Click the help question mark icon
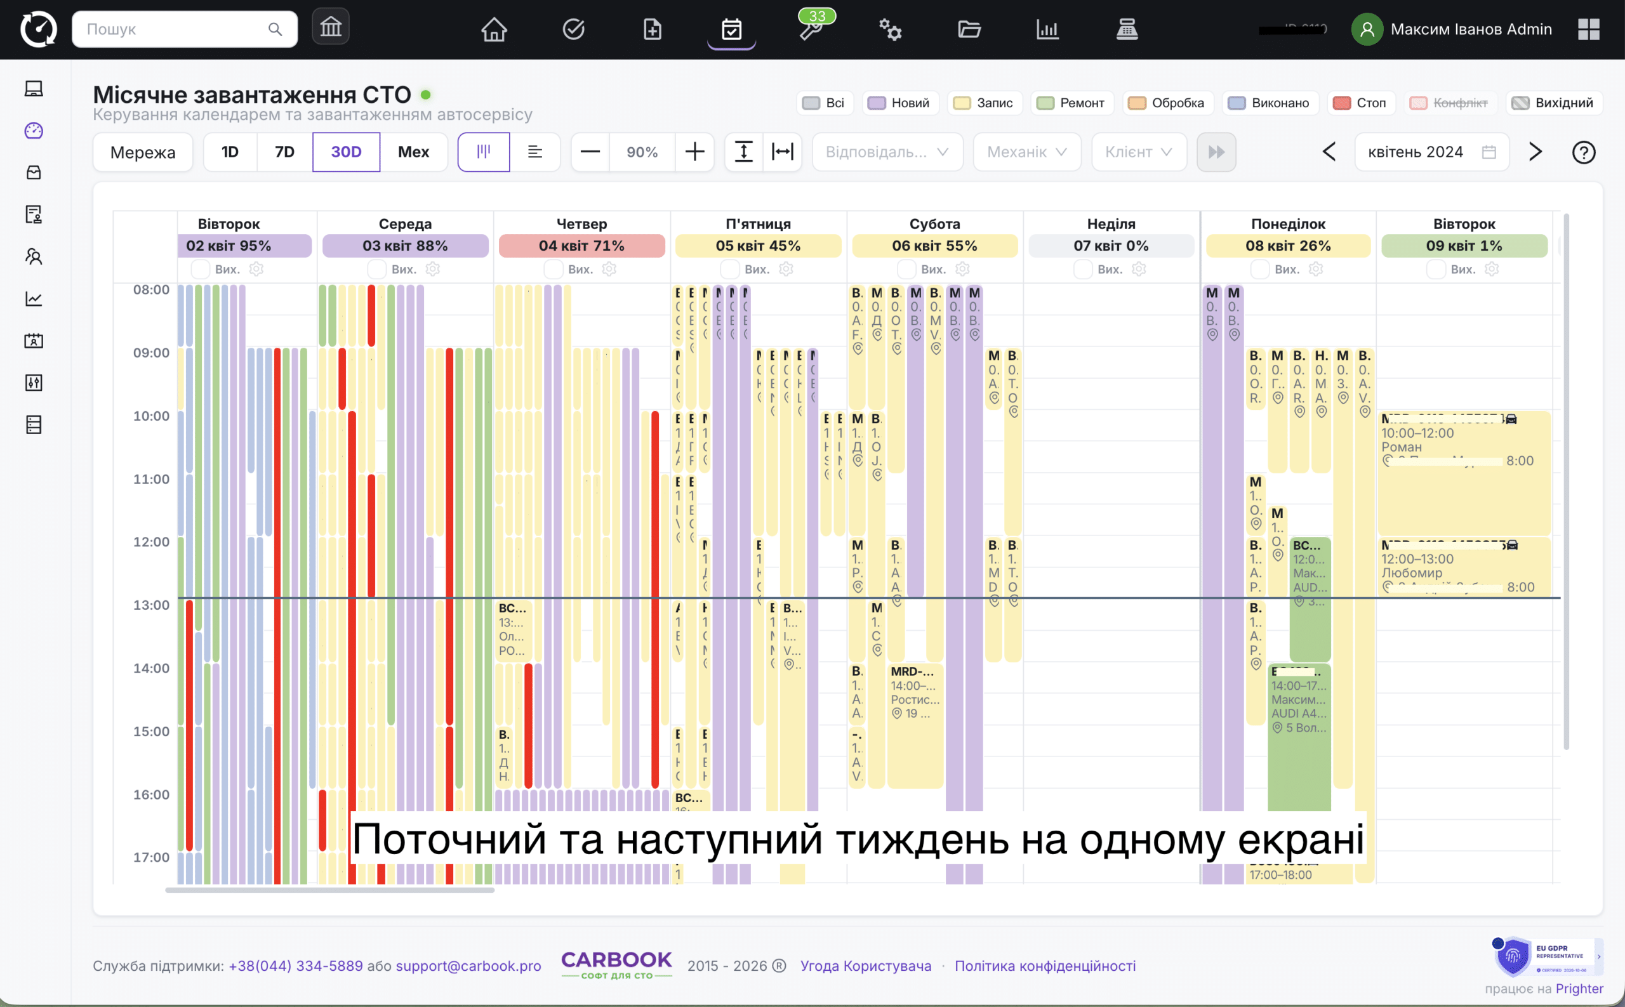Screen dimensions: 1625x1007 1583,152
